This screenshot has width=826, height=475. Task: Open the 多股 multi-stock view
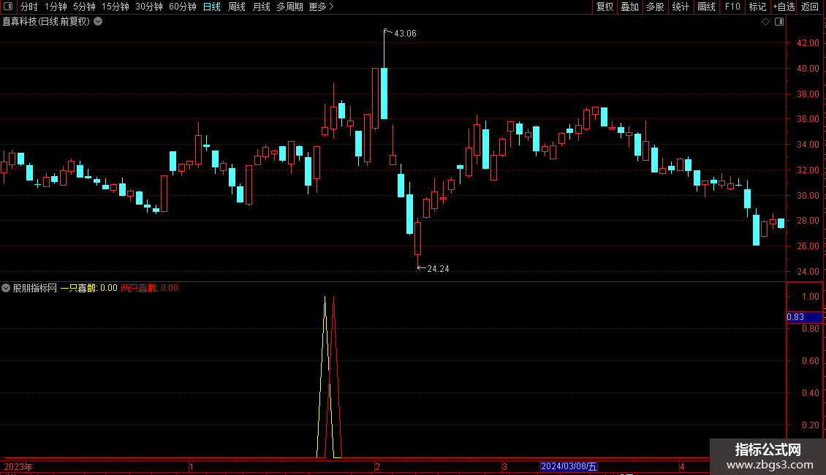(x=655, y=7)
